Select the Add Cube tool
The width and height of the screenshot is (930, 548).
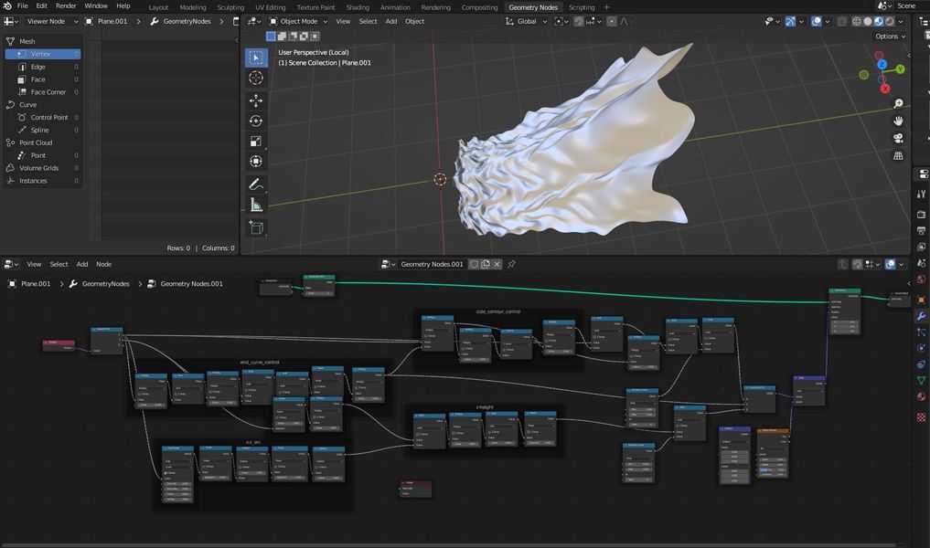click(x=256, y=227)
